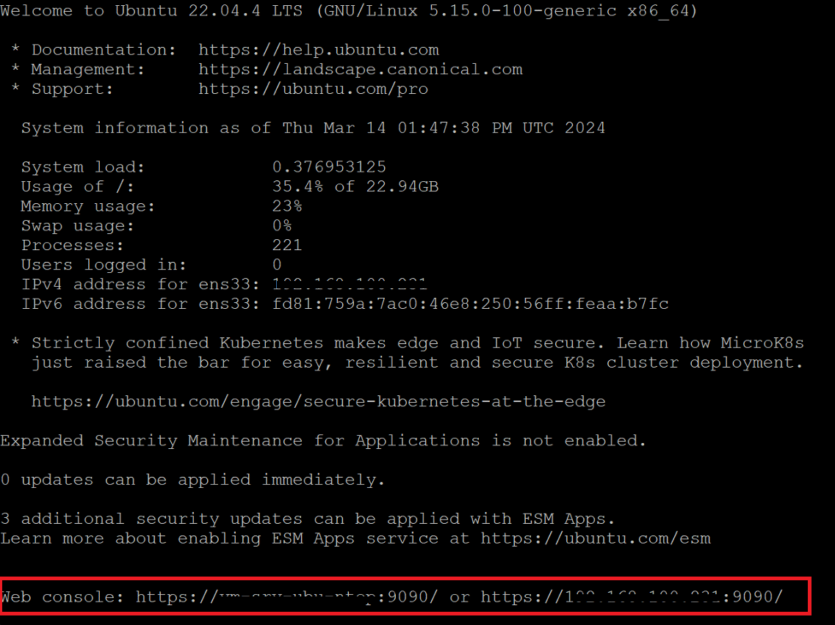The width and height of the screenshot is (835, 625).
Task: Click the 3 additional security updates line
Action: [307, 519]
